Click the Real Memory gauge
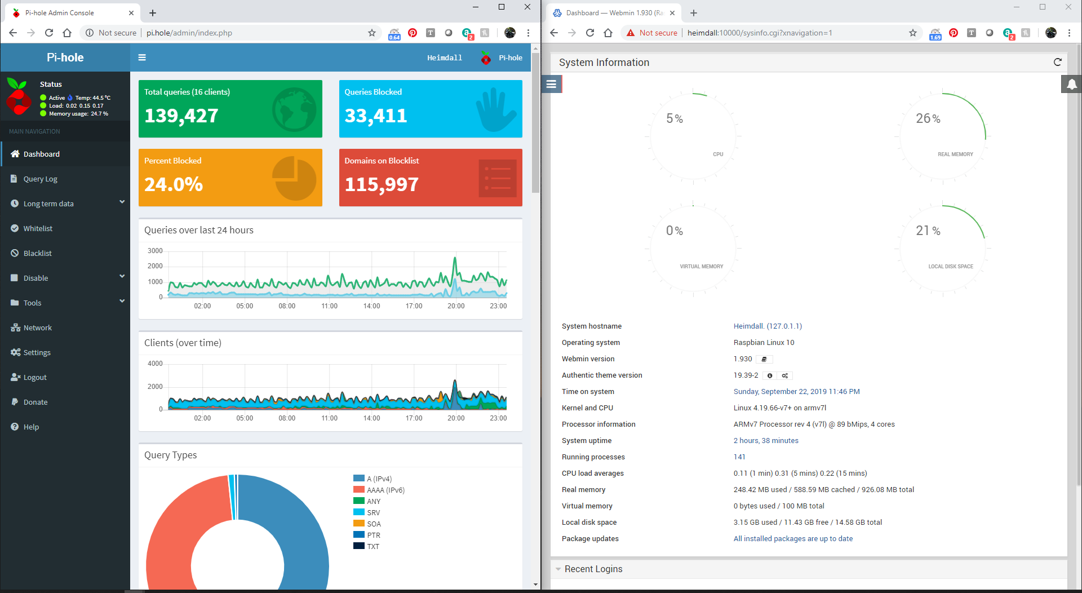Viewport: 1082px width, 593px height. click(943, 136)
